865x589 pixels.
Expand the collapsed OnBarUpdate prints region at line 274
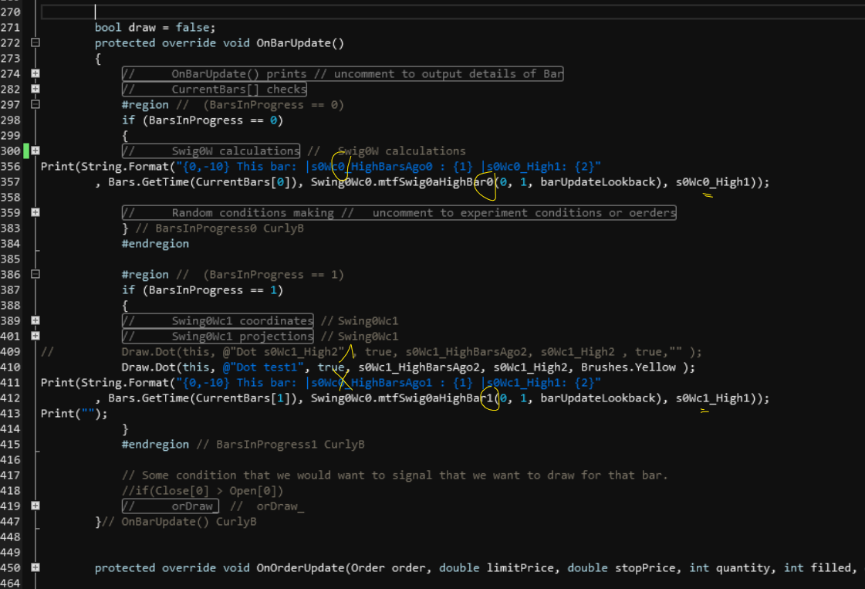(35, 73)
